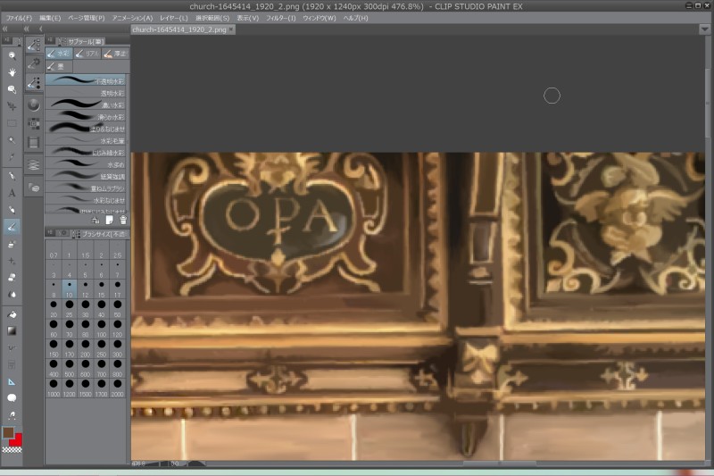This screenshot has height=476, width=714.
Task: Select the Move layer tool
Action: click(x=12, y=106)
